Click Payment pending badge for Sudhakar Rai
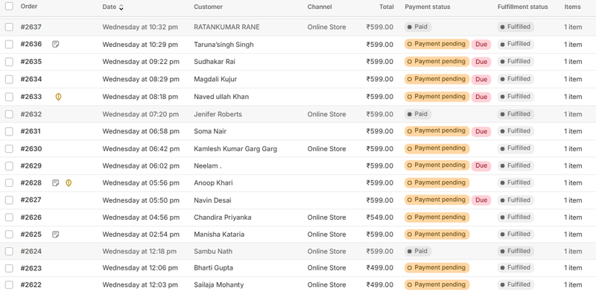 pyautogui.click(x=437, y=62)
